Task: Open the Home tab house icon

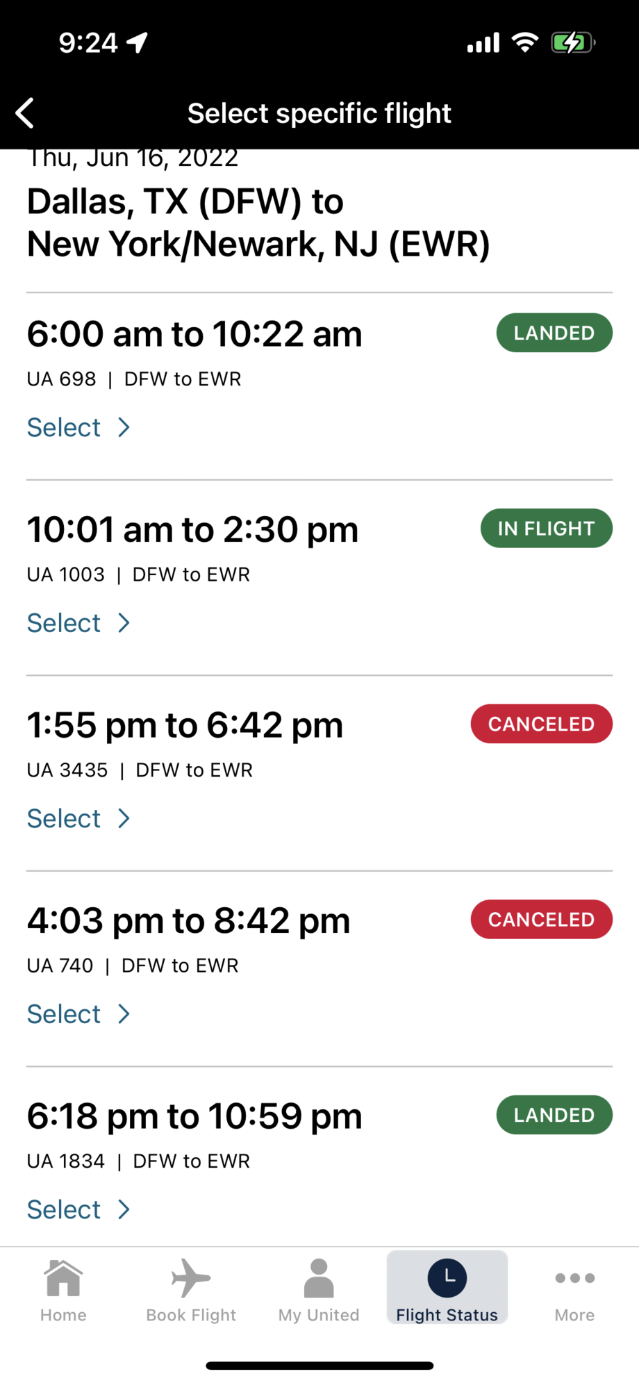Action: [63, 1278]
